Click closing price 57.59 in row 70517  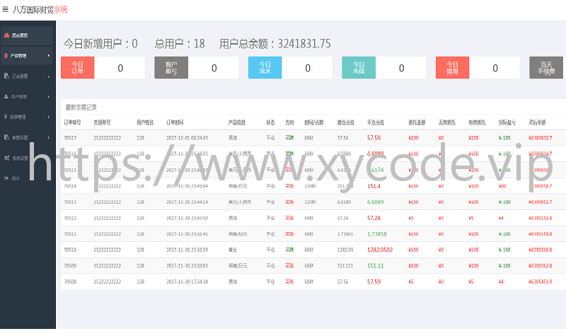(374, 138)
